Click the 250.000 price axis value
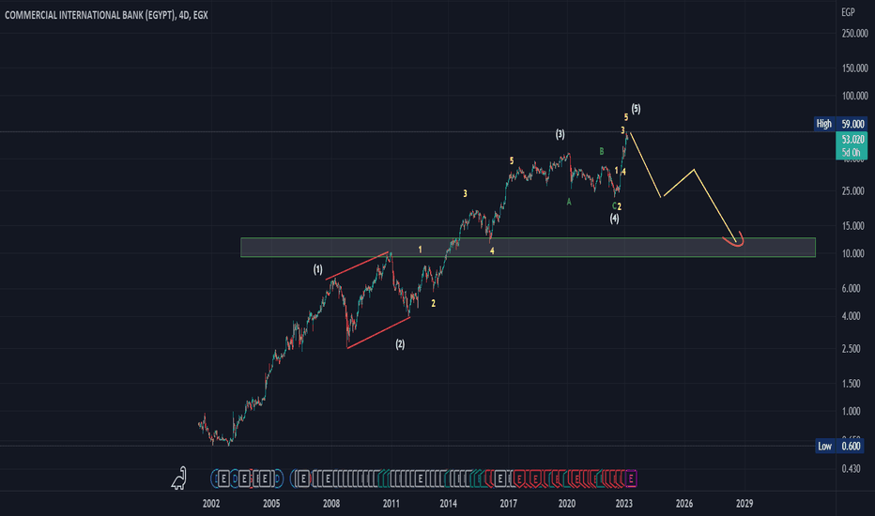Viewport: 875px width, 516px height. tap(854, 34)
